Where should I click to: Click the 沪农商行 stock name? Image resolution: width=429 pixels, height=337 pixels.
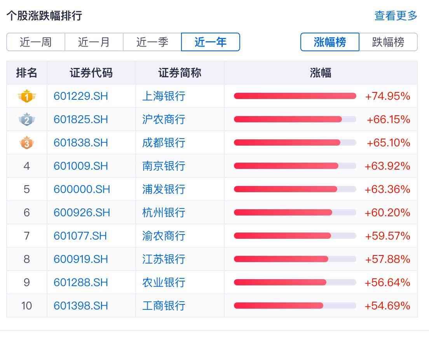tap(164, 120)
